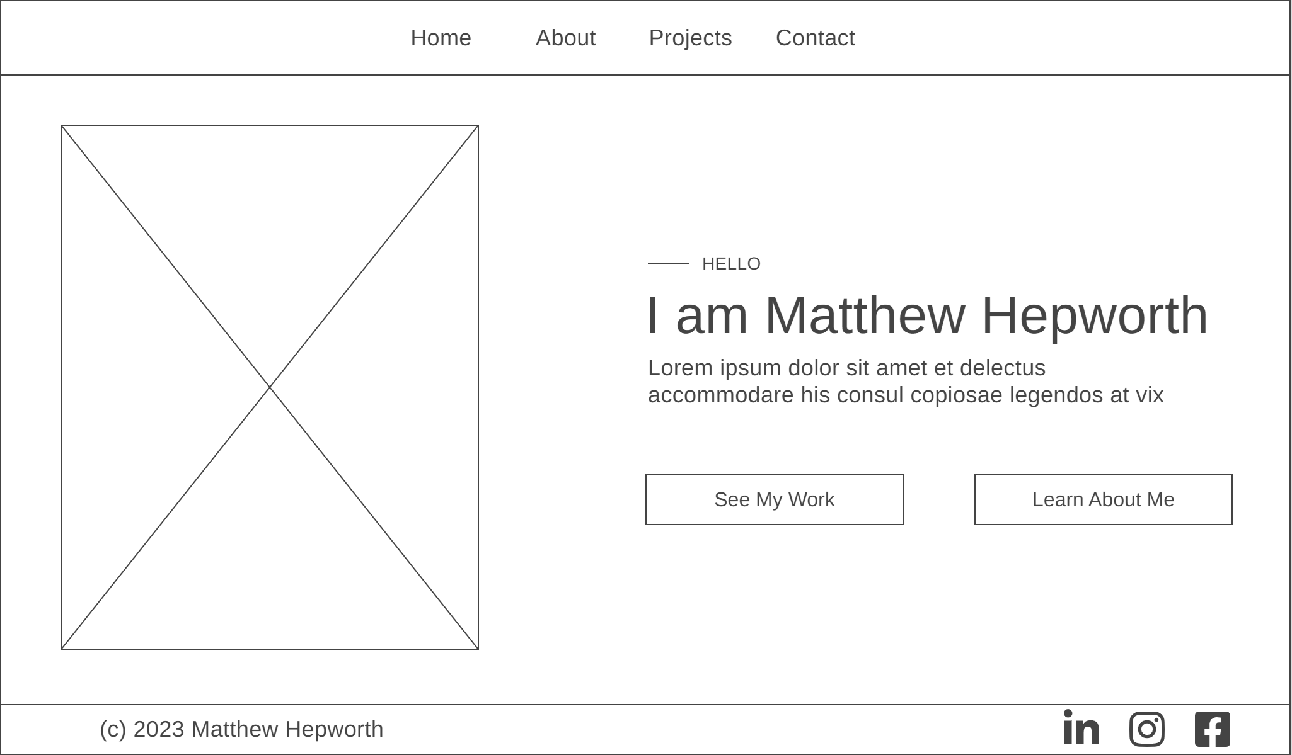Viewport: 1292px width, 755px height.
Task: Open the Instagram icon in footer
Action: point(1147,729)
